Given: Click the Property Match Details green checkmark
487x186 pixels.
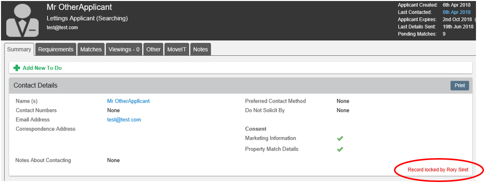Looking at the screenshot, I should coord(340,149).
